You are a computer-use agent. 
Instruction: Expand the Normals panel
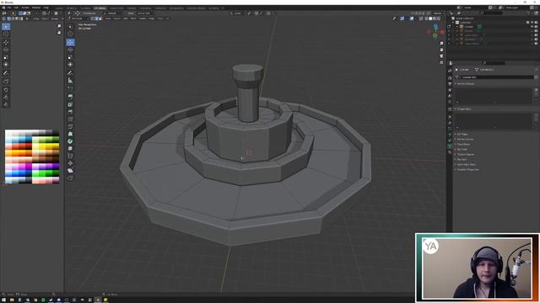point(462,150)
